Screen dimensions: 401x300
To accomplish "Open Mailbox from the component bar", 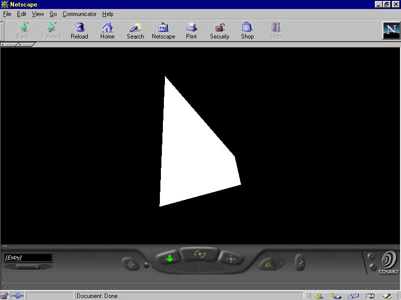I will click(336, 296).
